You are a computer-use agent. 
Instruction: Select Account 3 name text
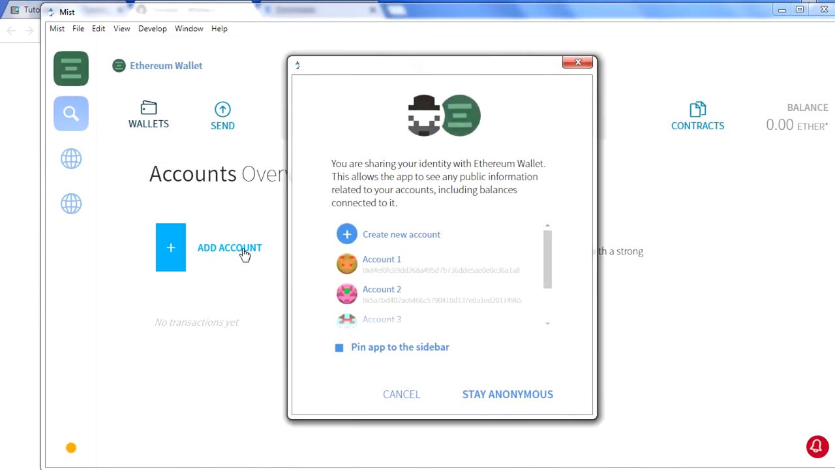point(382,319)
